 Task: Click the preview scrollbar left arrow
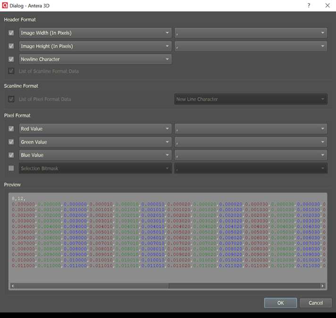pyautogui.click(x=13, y=285)
